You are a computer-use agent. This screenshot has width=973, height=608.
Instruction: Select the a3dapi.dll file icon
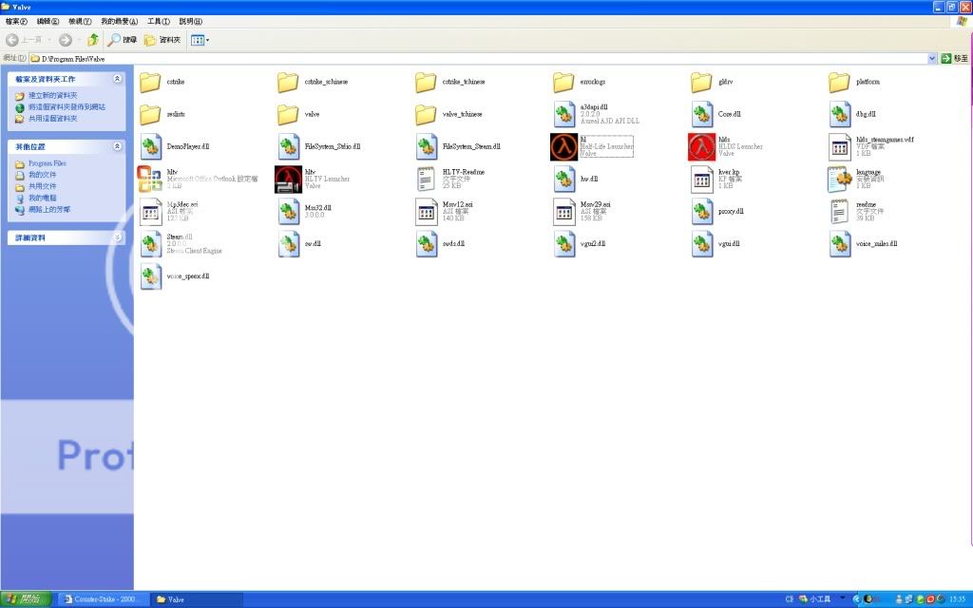click(x=563, y=115)
